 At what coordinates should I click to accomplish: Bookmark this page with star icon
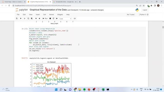[144, 6]
